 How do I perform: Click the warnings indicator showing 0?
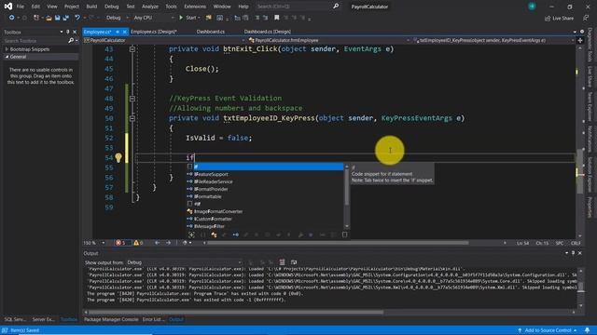[138, 243]
